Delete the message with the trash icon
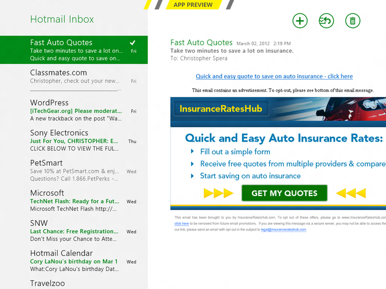 [x=352, y=21]
